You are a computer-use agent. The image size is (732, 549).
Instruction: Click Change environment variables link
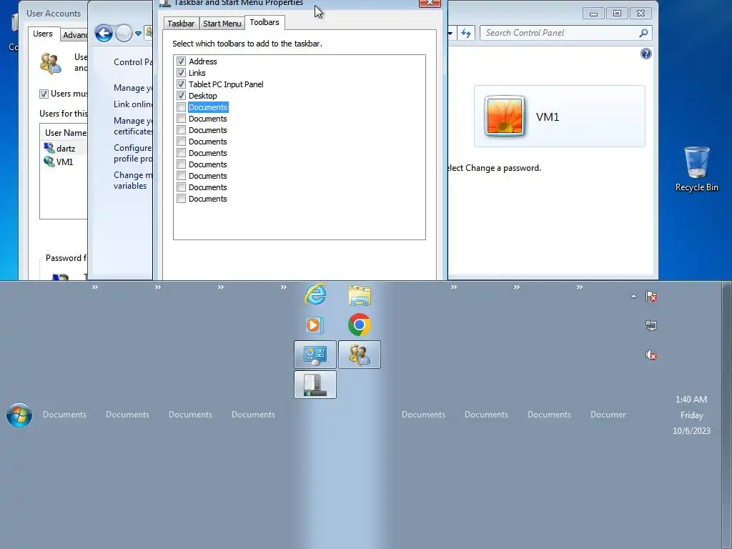pyautogui.click(x=132, y=180)
